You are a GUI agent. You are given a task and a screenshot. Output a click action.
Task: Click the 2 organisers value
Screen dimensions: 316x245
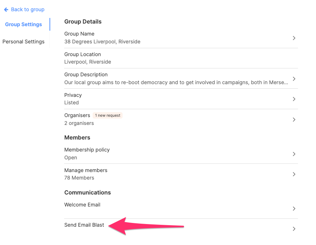(79, 123)
